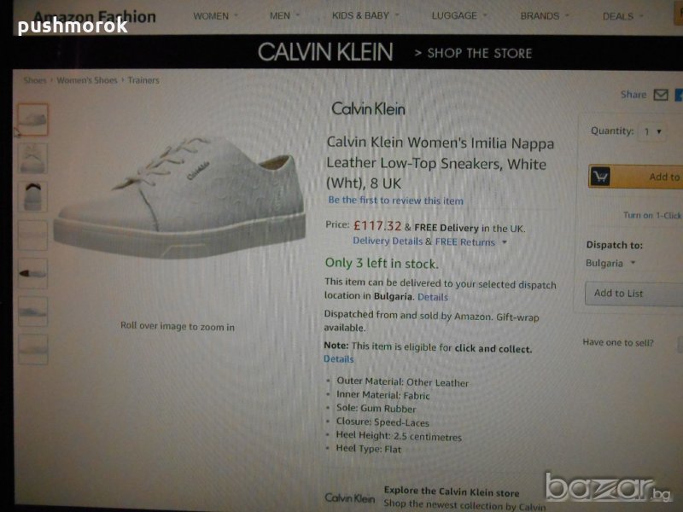Open the Quantity dropdown
The image size is (683, 512).
(x=652, y=131)
